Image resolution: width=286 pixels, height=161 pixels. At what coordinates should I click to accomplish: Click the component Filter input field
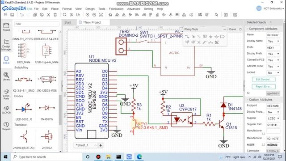point(37,24)
